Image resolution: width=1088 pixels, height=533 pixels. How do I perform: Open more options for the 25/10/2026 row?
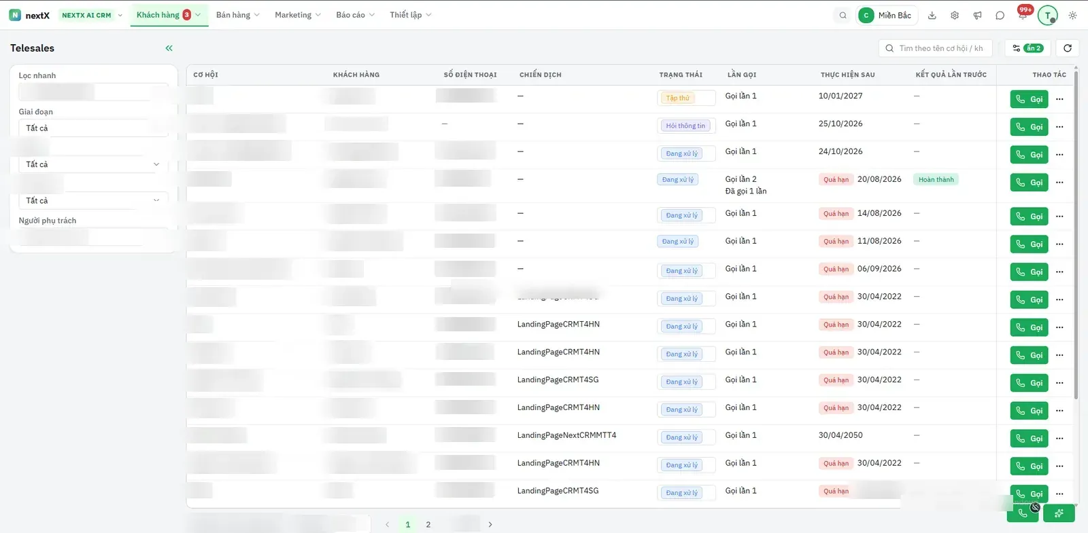pos(1059,127)
